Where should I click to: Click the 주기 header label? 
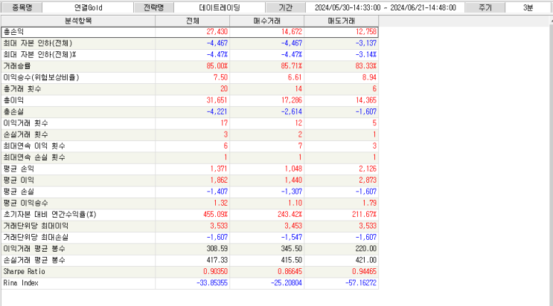(485, 7)
